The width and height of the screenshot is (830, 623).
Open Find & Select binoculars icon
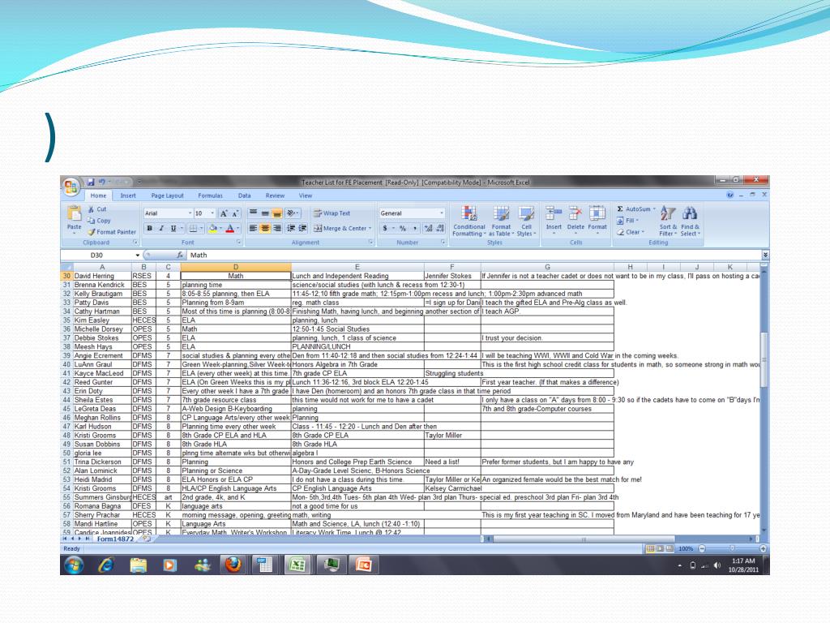point(690,214)
